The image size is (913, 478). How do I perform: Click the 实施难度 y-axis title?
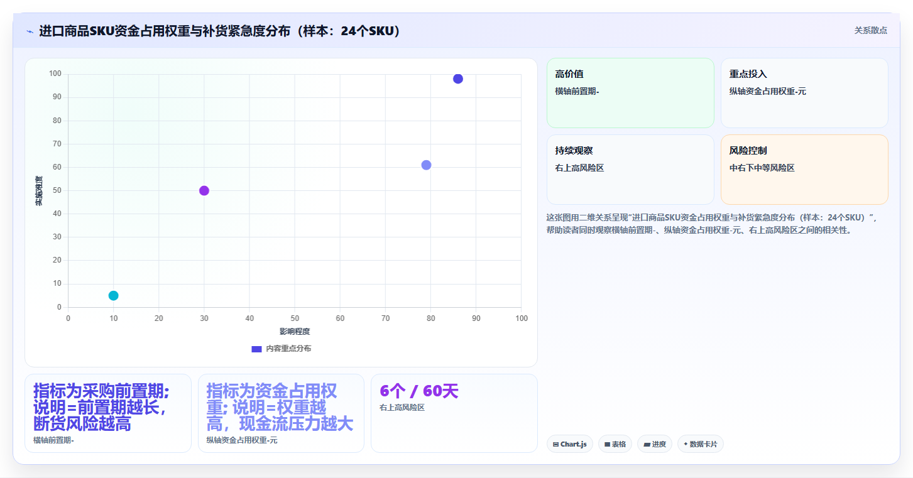[38, 191]
